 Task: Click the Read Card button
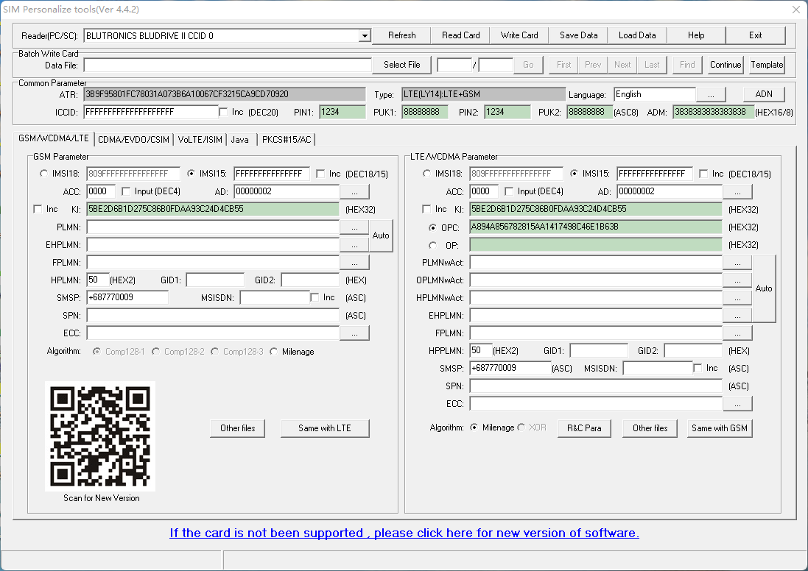(x=460, y=35)
